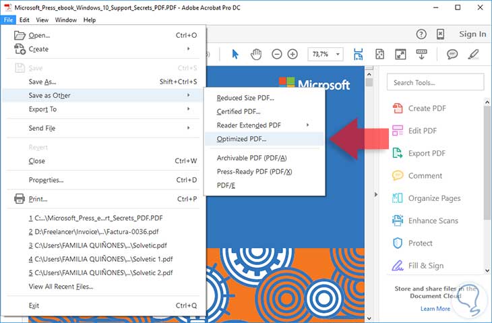This screenshot has width=492, height=323.
Task: Zoom in with the plus icon
Action: click(293, 55)
